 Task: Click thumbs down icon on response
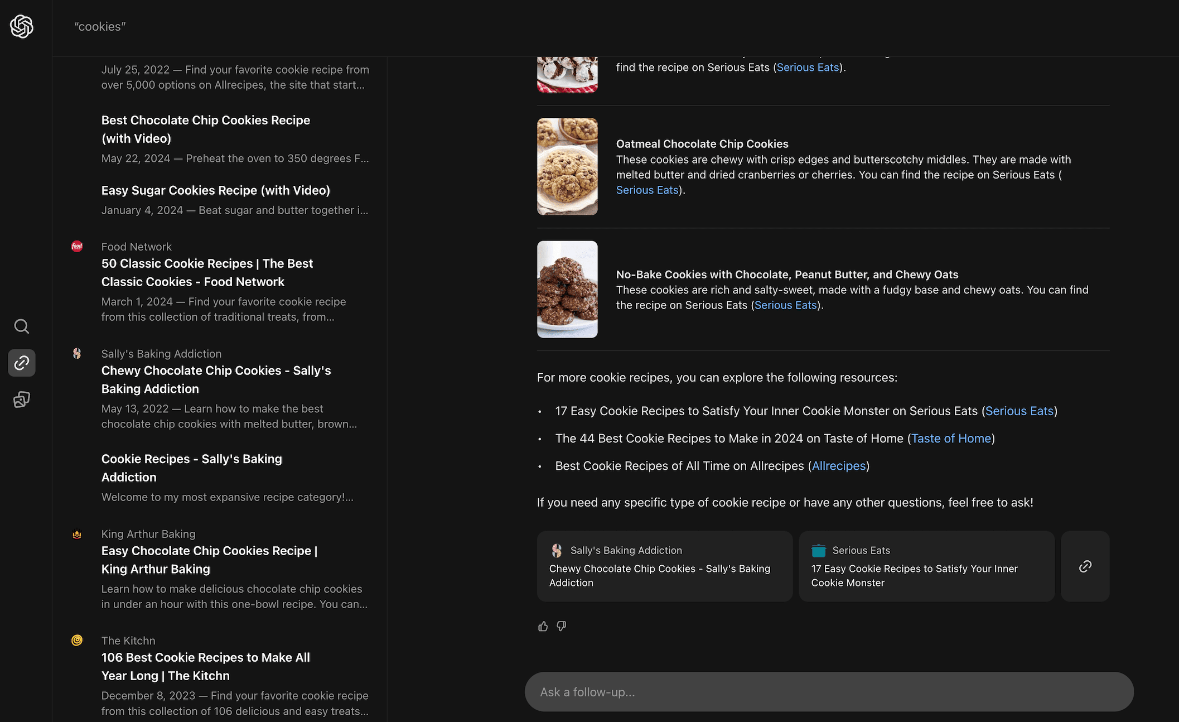click(561, 626)
